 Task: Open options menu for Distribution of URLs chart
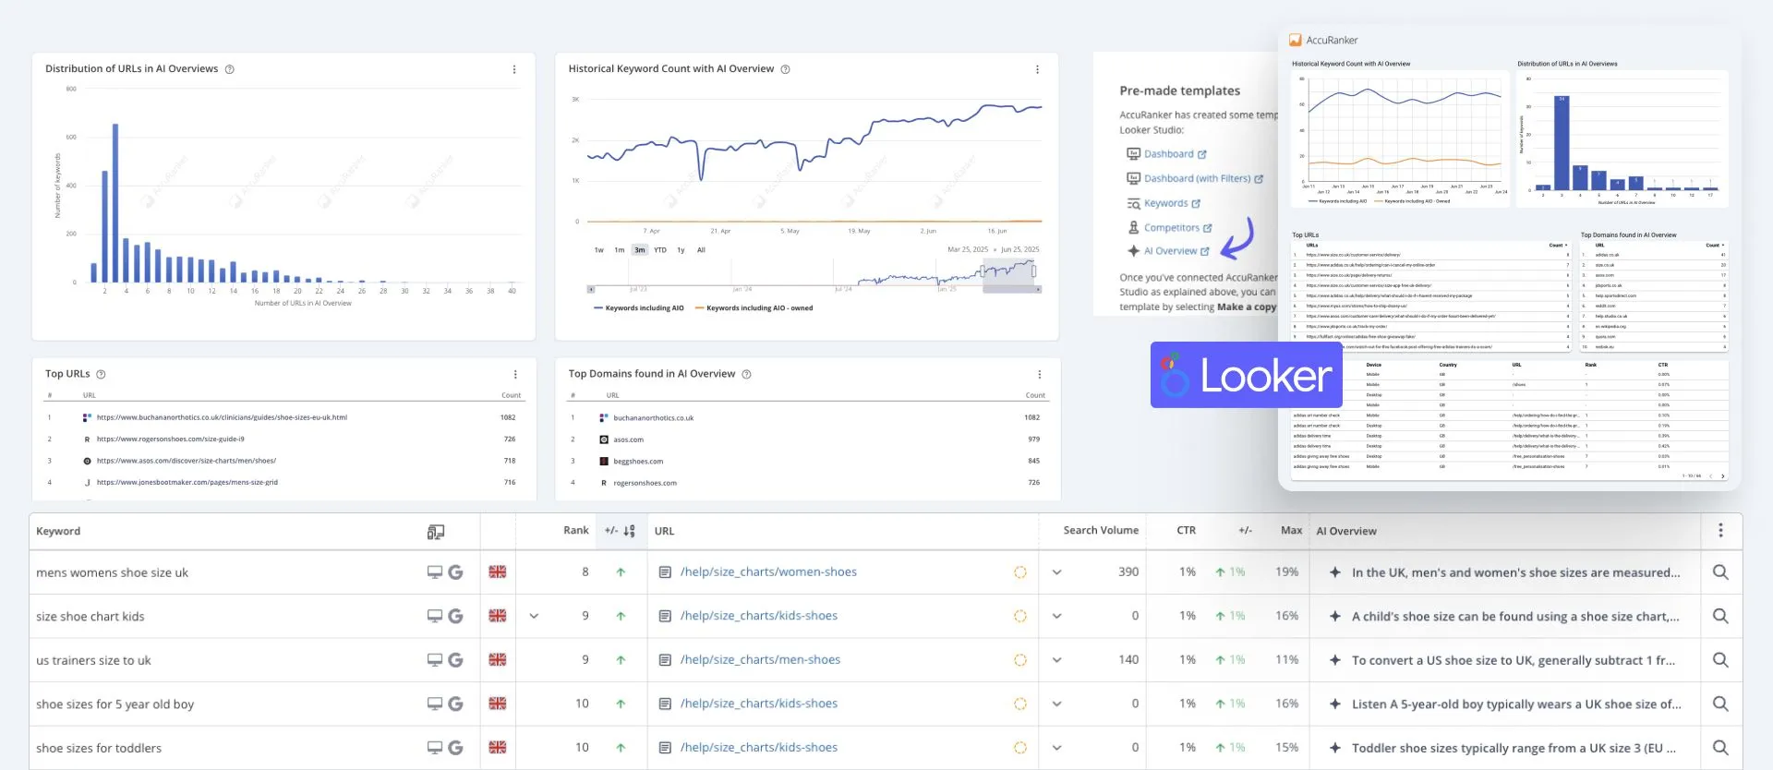pyautogui.click(x=514, y=69)
